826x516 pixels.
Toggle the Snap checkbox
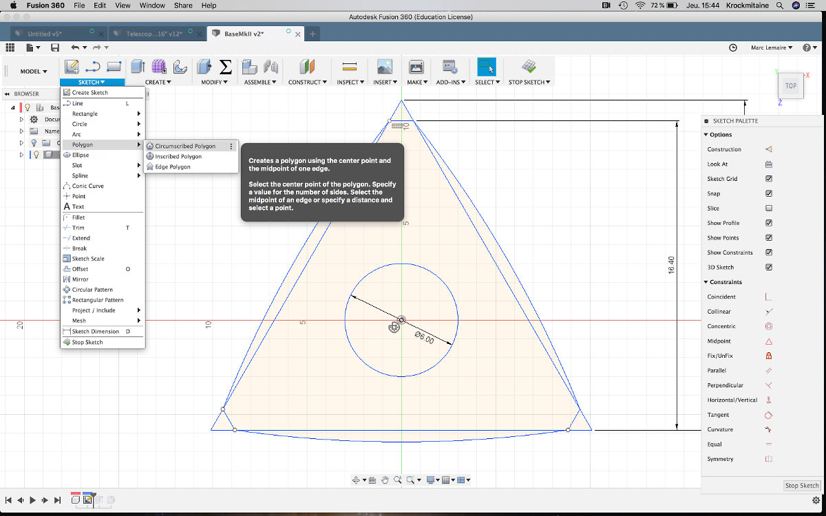click(x=769, y=193)
